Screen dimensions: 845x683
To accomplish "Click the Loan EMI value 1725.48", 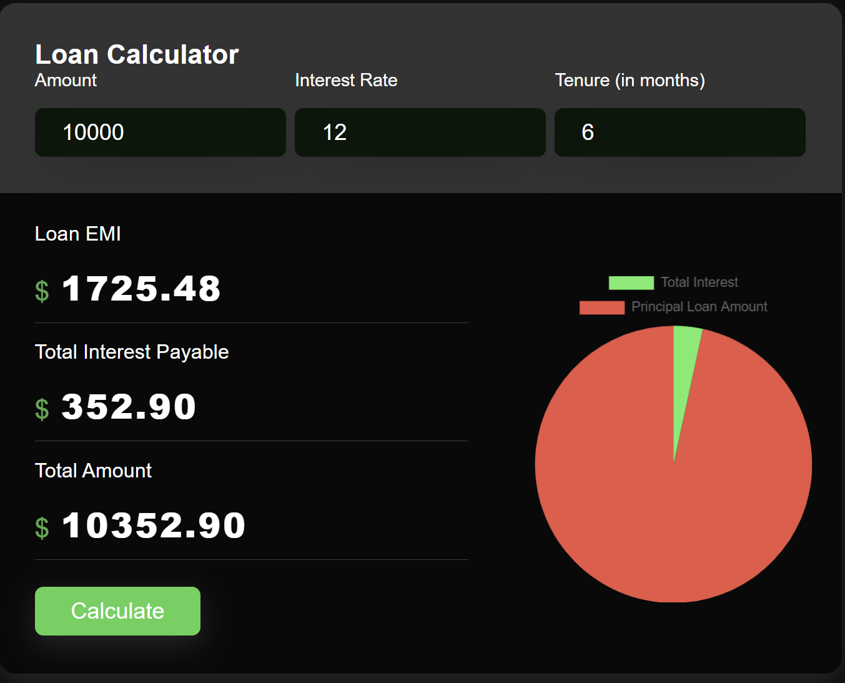I will click(x=141, y=289).
